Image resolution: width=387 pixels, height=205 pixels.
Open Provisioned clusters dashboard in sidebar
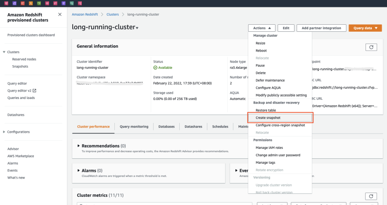(x=31, y=35)
